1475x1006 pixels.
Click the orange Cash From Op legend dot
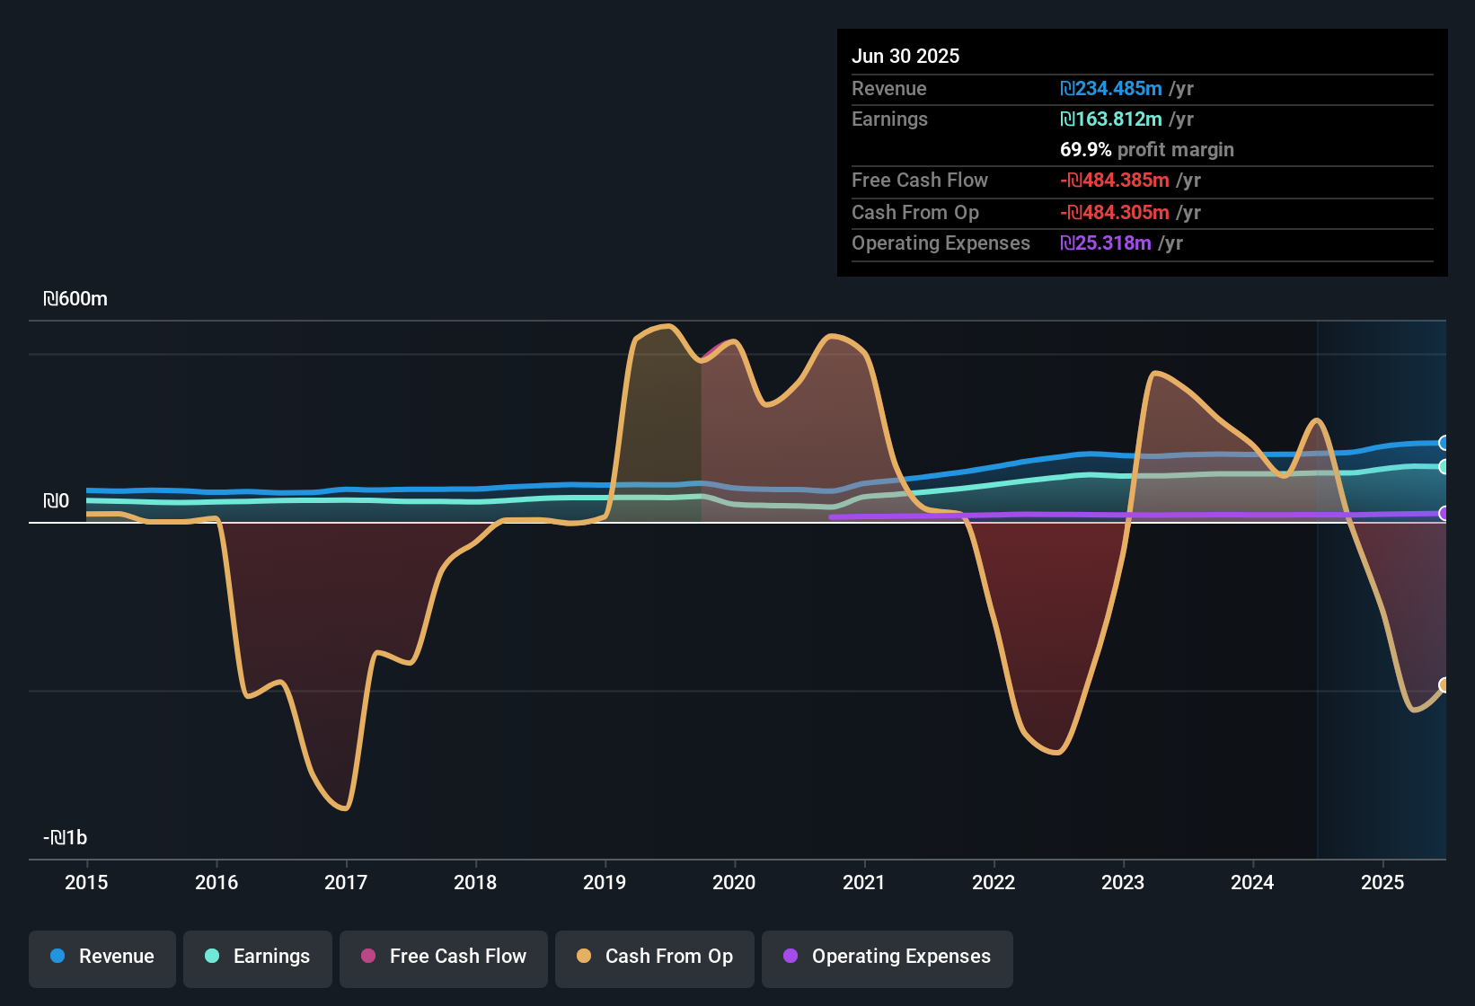(584, 957)
